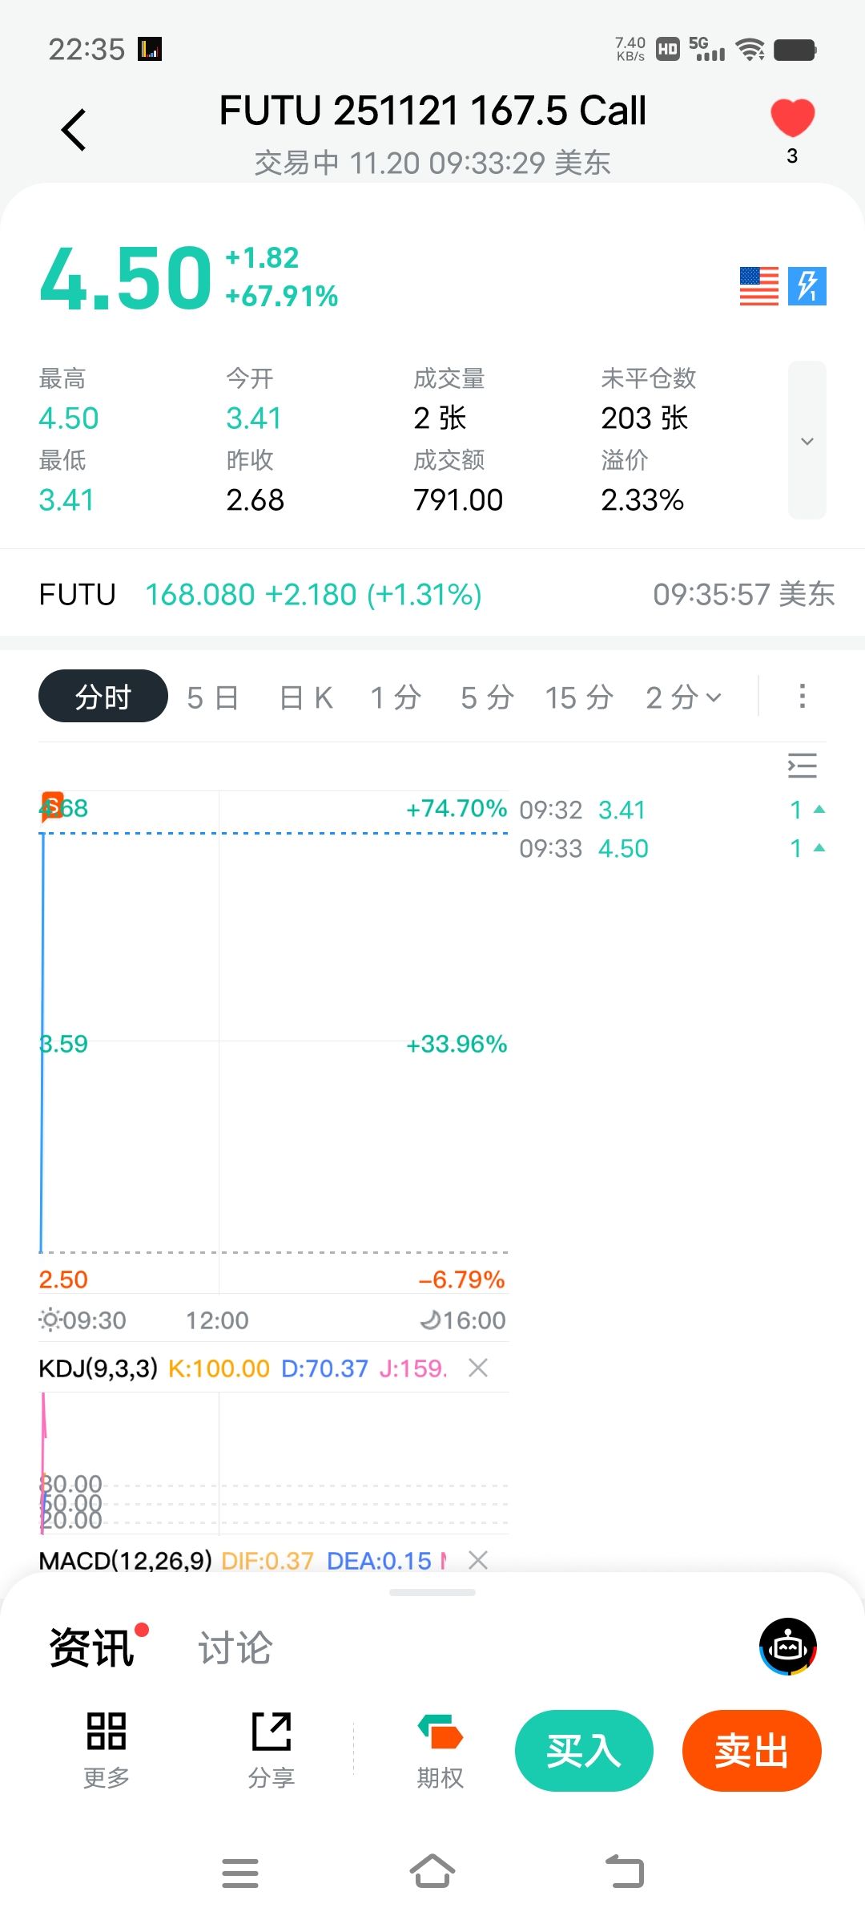Image resolution: width=865 pixels, height=1924 pixels.
Task: Switch to the 日K chart tab
Action: point(307,697)
